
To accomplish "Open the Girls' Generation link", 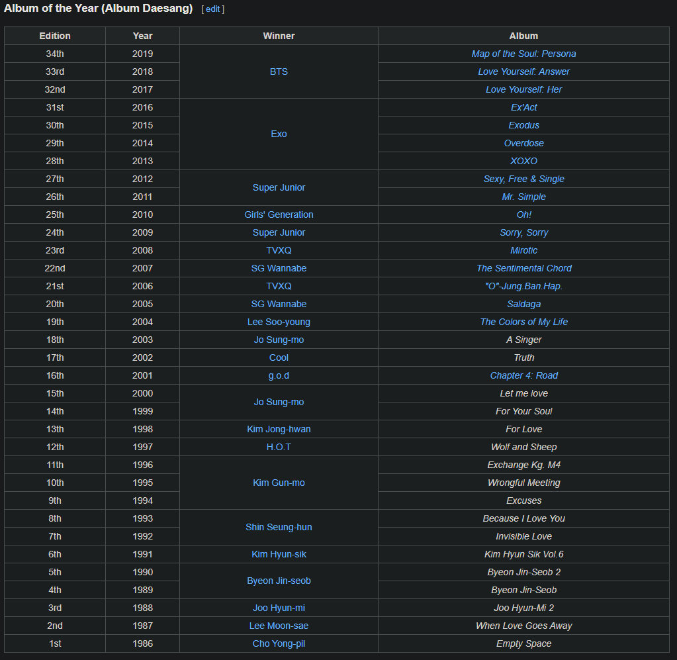I will [x=279, y=214].
